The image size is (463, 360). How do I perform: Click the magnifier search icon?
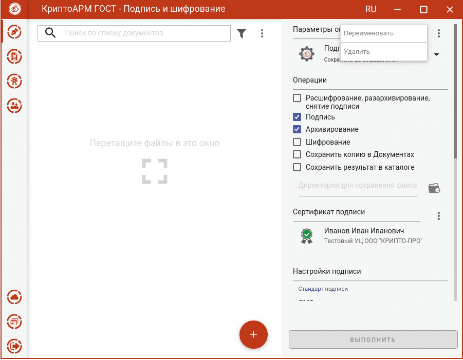pos(50,33)
